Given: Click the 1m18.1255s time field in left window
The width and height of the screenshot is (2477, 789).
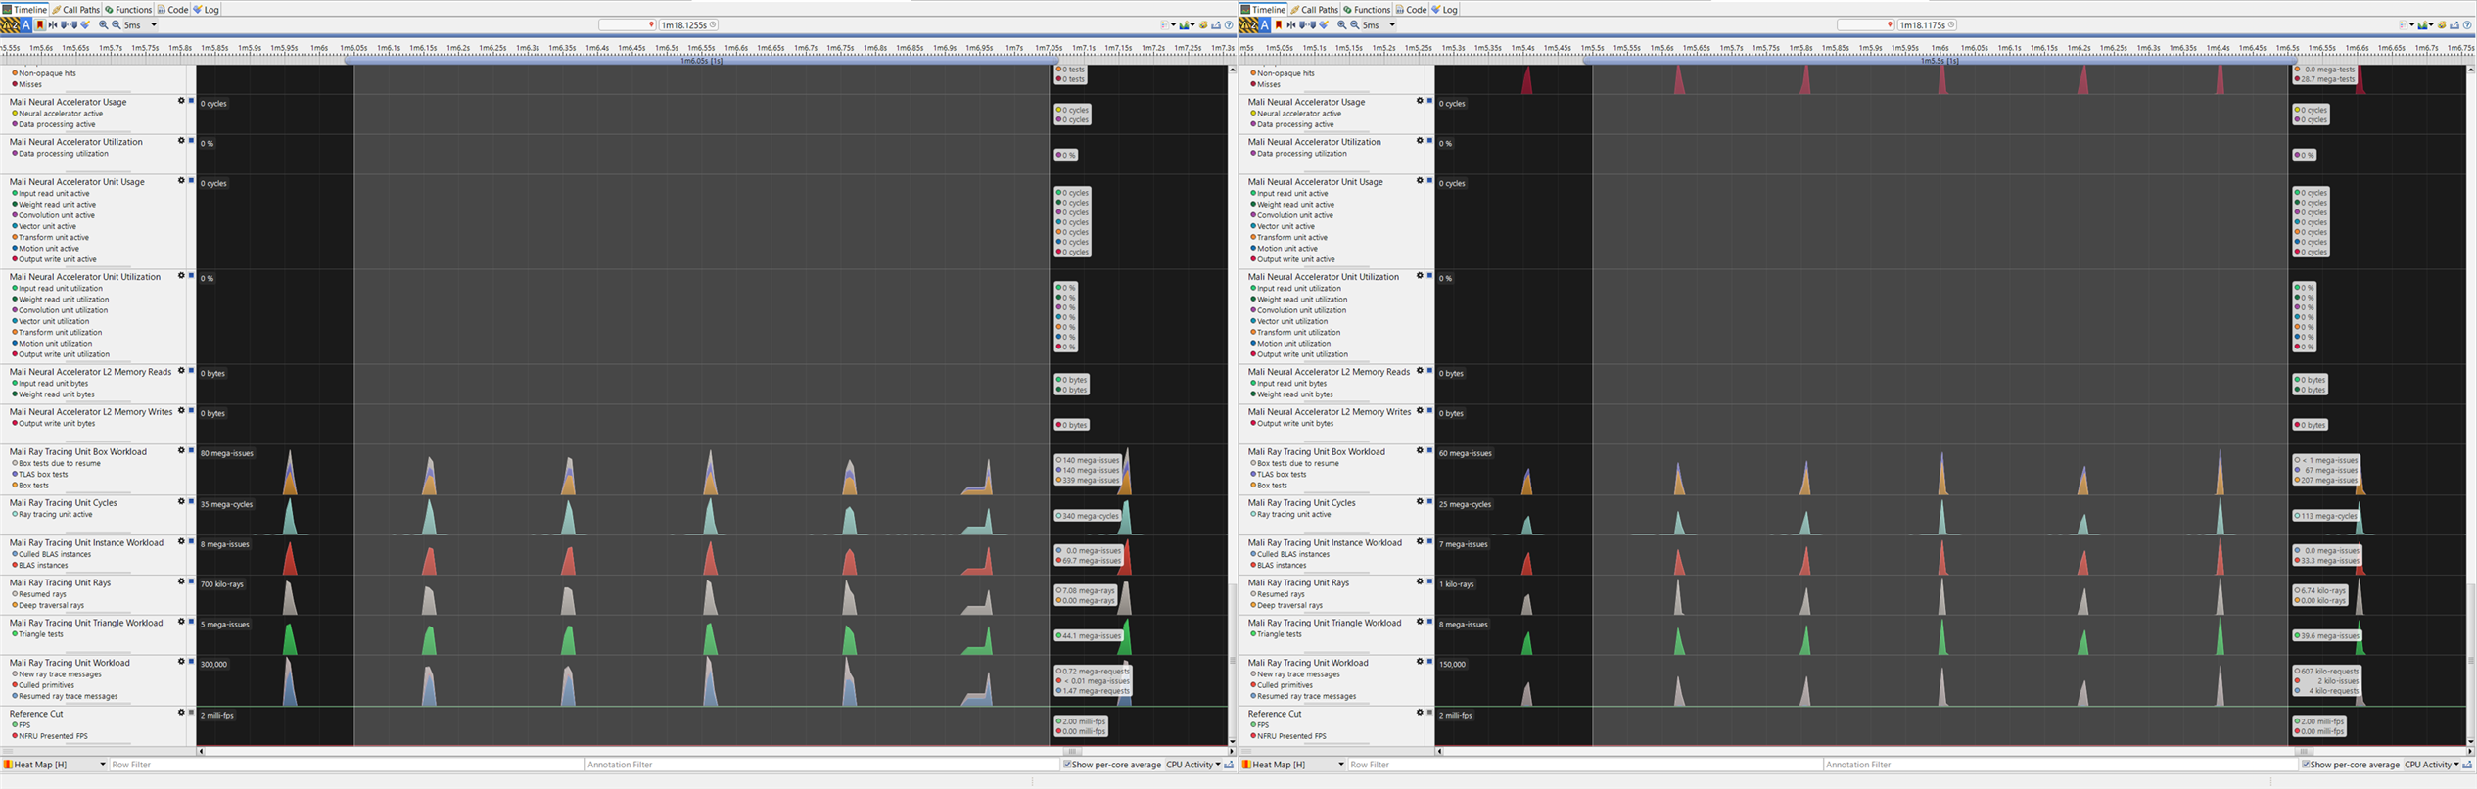Looking at the screenshot, I should click(x=688, y=25).
